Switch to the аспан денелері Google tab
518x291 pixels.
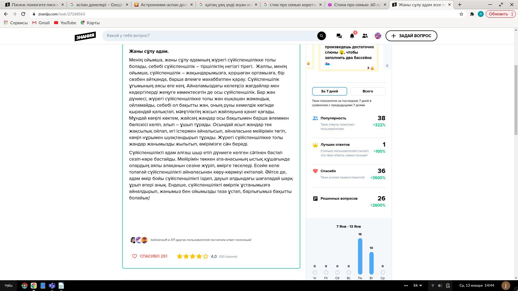pos(97,5)
